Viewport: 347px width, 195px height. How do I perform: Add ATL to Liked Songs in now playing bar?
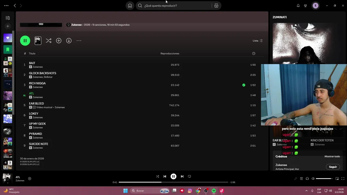coord(30,178)
